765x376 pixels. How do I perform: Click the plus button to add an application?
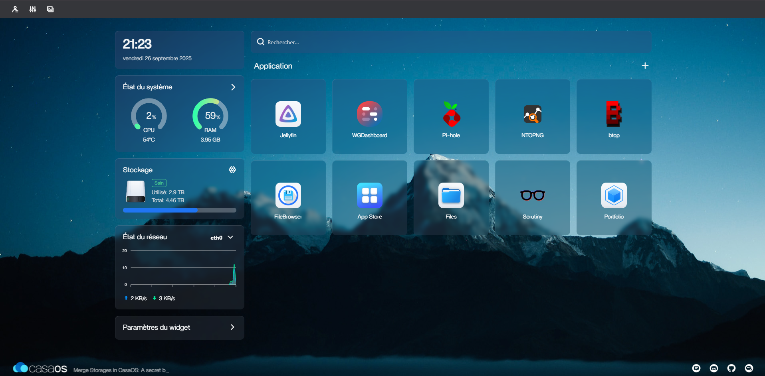(645, 66)
